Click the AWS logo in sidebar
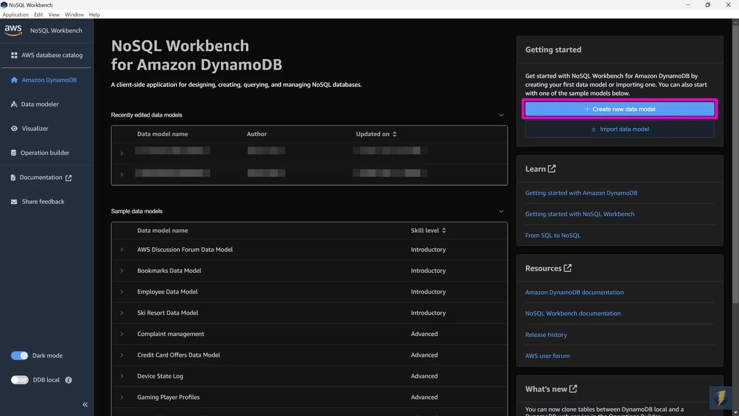This screenshot has height=416, width=739. click(x=13, y=30)
